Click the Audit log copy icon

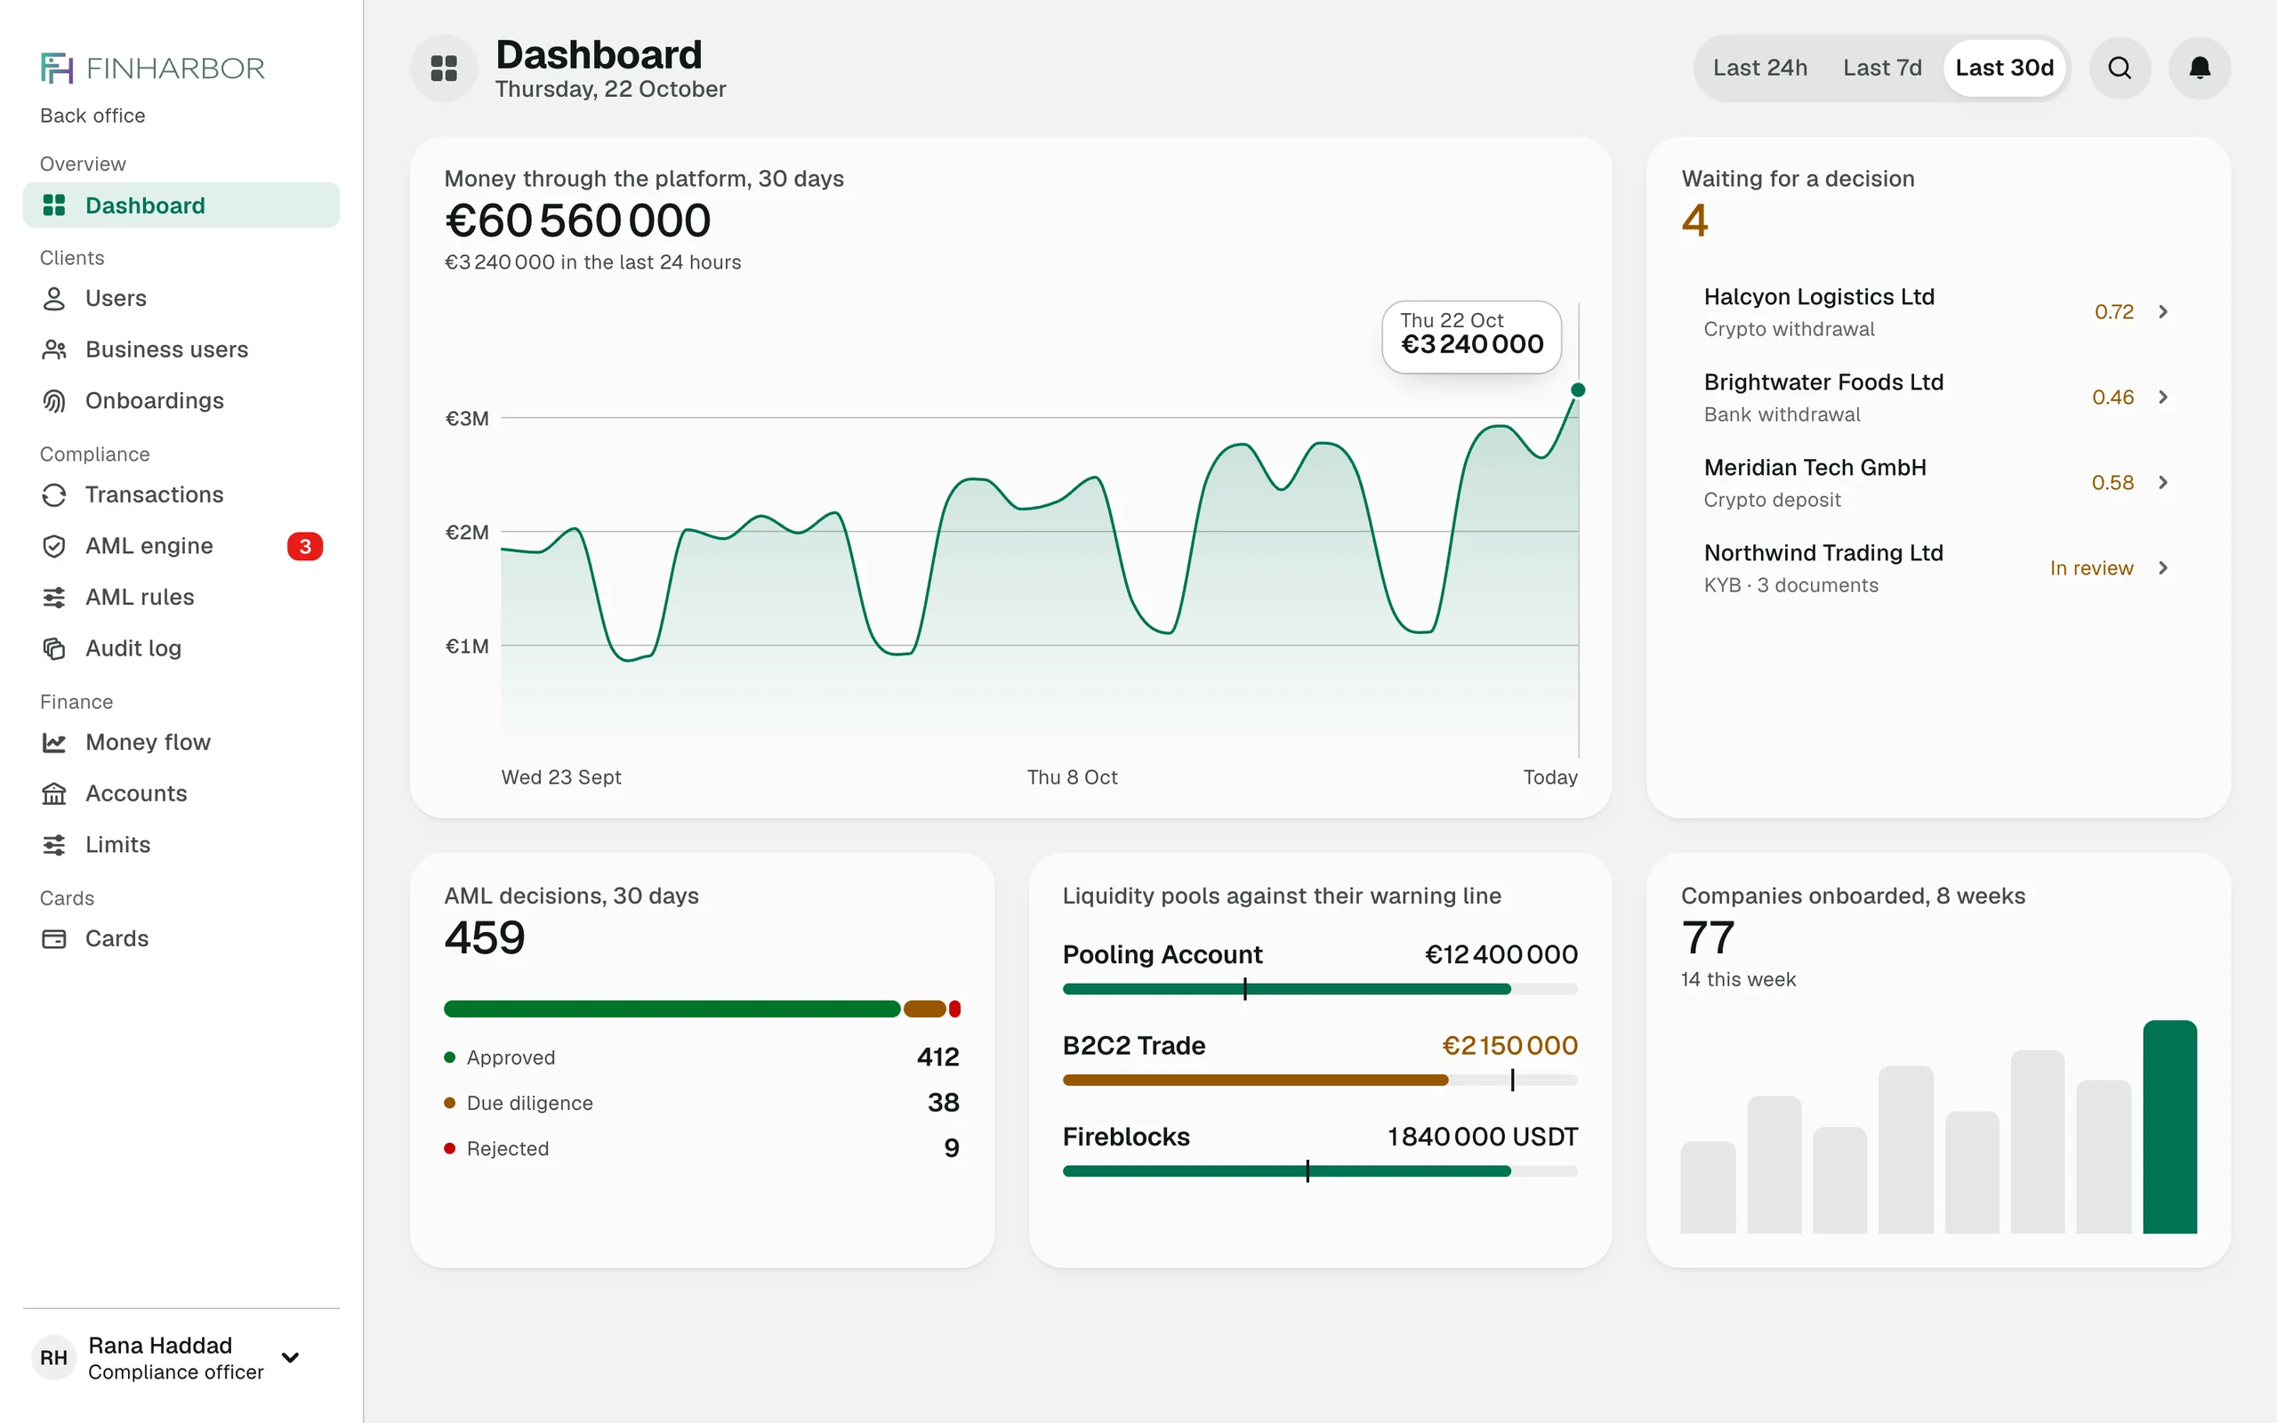point(54,648)
